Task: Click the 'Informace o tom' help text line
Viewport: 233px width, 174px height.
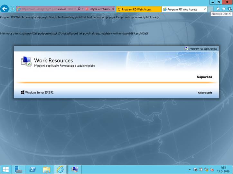Action: pyautogui.click(x=74, y=33)
